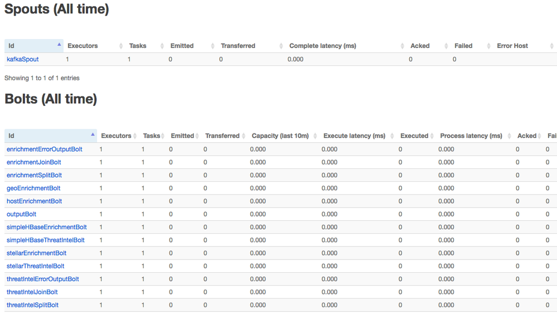Sort spouts by Transferred column header

pos(238,46)
